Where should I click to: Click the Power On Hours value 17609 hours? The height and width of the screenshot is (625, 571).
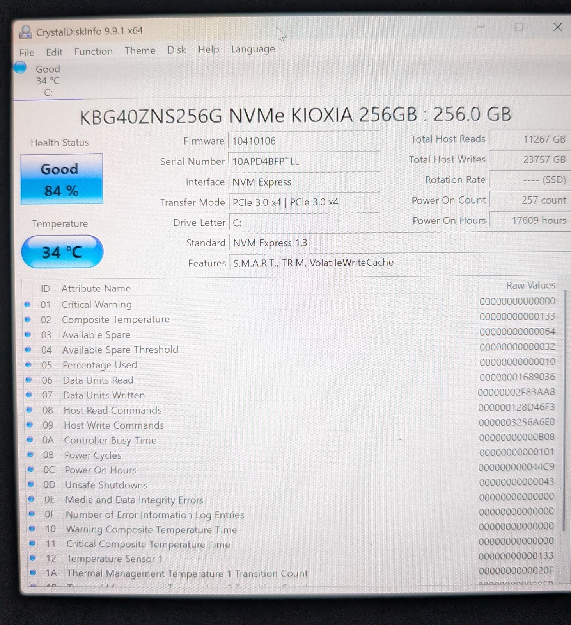[530, 220]
